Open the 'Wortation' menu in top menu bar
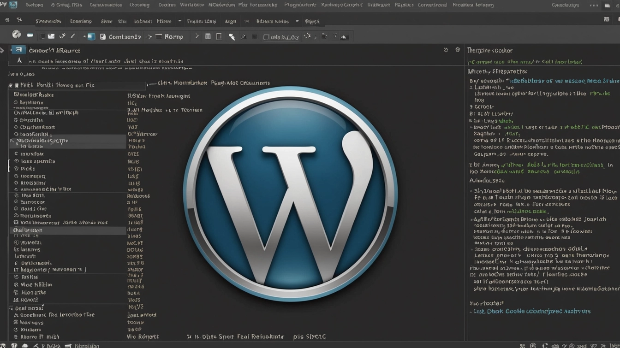The image size is (620, 348). (x=192, y=5)
